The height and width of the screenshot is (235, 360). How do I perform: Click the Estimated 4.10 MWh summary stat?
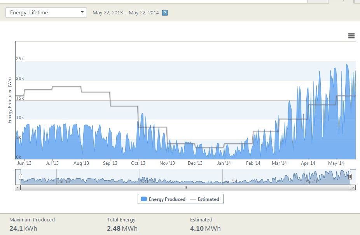[205, 224]
